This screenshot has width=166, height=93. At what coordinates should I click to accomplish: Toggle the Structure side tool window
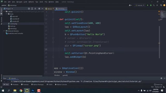pyautogui.click(x=1, y=21)
